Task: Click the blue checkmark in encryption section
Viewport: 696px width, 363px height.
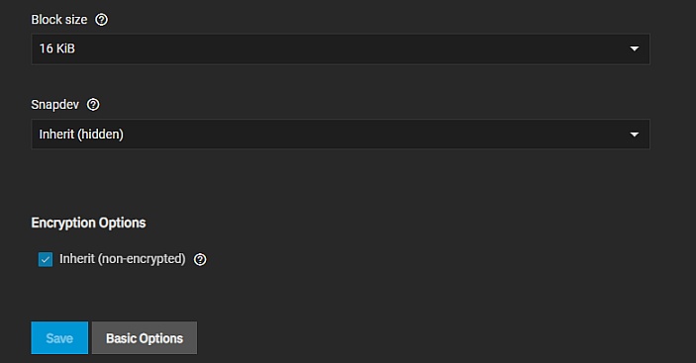Action: [46, 259]
